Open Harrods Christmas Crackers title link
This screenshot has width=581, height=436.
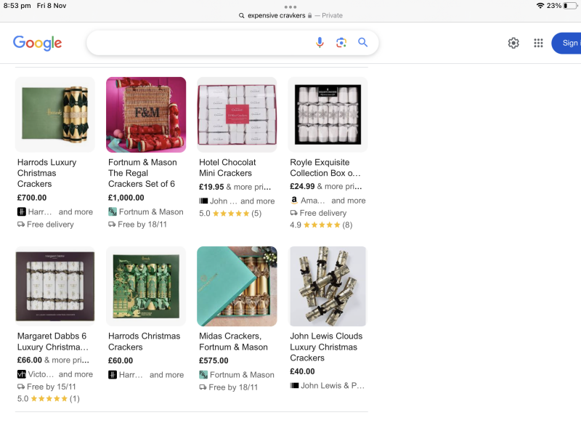144,342
